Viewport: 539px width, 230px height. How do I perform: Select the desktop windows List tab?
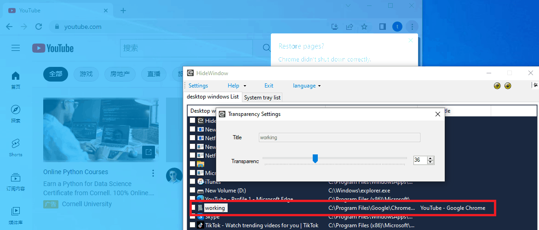(x=213, y=97)
